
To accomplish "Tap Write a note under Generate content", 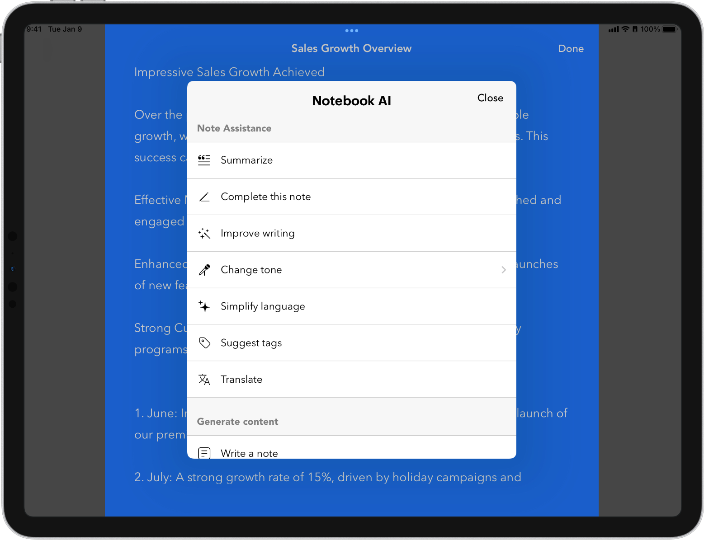I will point(249,453).
